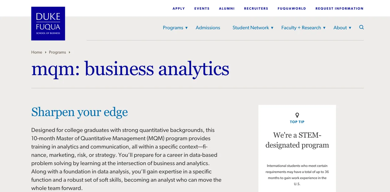Viewport: 390px width, 192px height.
Task: Click the STEM-designated program tip card heading
Action: click(x=297, y=140)
